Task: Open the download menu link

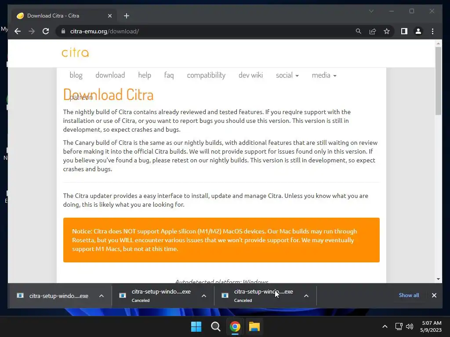Action: click(x=110, y=75)
